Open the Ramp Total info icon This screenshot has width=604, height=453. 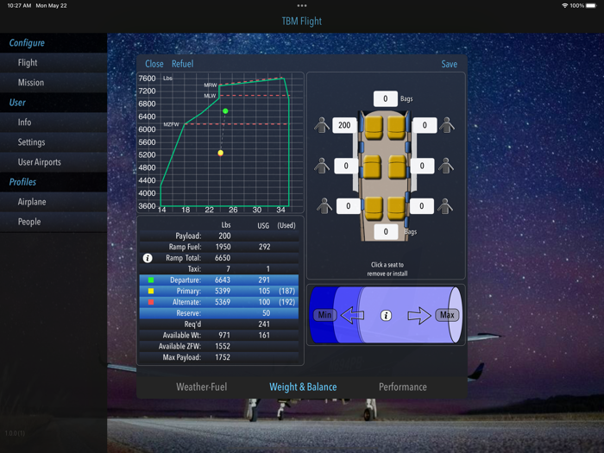148,258
